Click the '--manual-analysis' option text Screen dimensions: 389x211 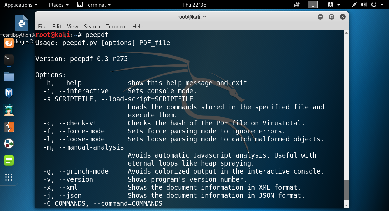tap(91, 147)
